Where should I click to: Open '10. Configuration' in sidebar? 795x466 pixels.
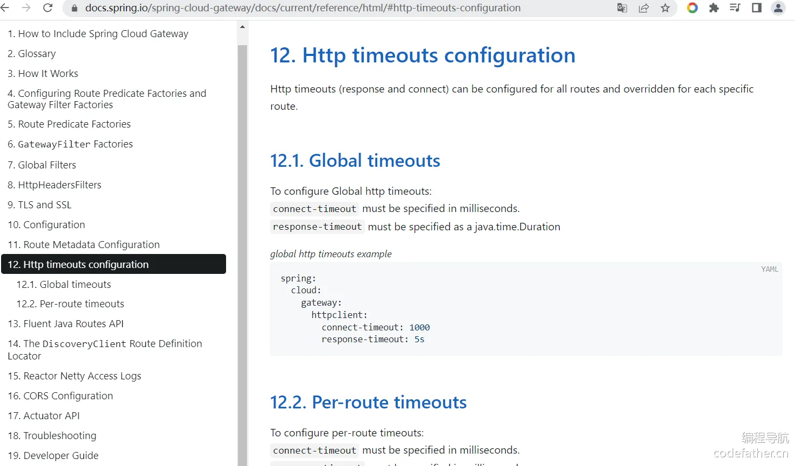click(x=46, y=225)
